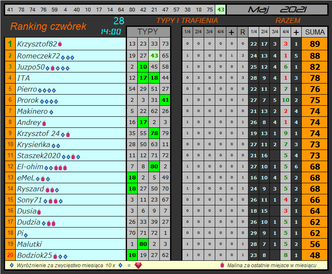Click the raspberry icon in eMeL row

[x=43, y=179]
